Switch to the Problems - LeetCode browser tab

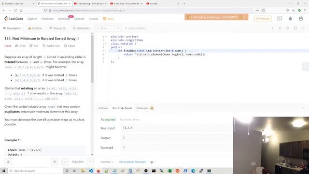click(18, 3)
